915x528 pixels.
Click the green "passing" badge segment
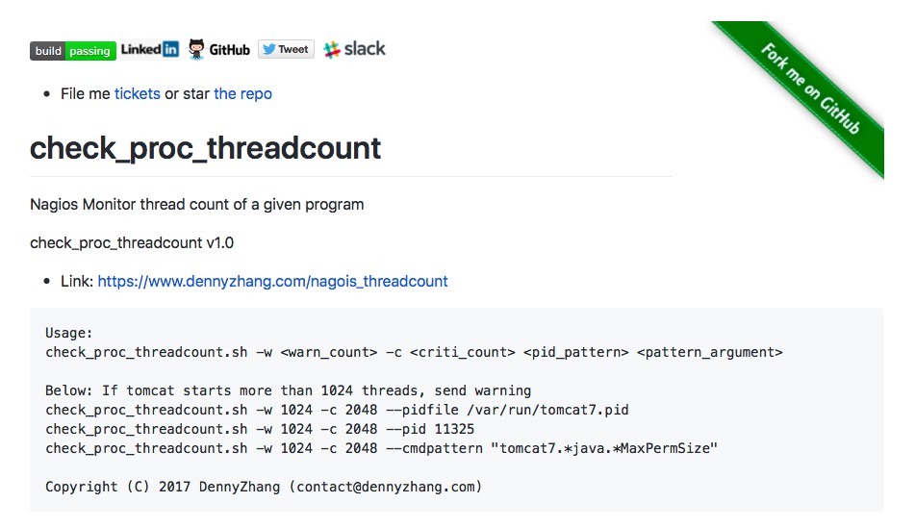[x=90, y=51]
